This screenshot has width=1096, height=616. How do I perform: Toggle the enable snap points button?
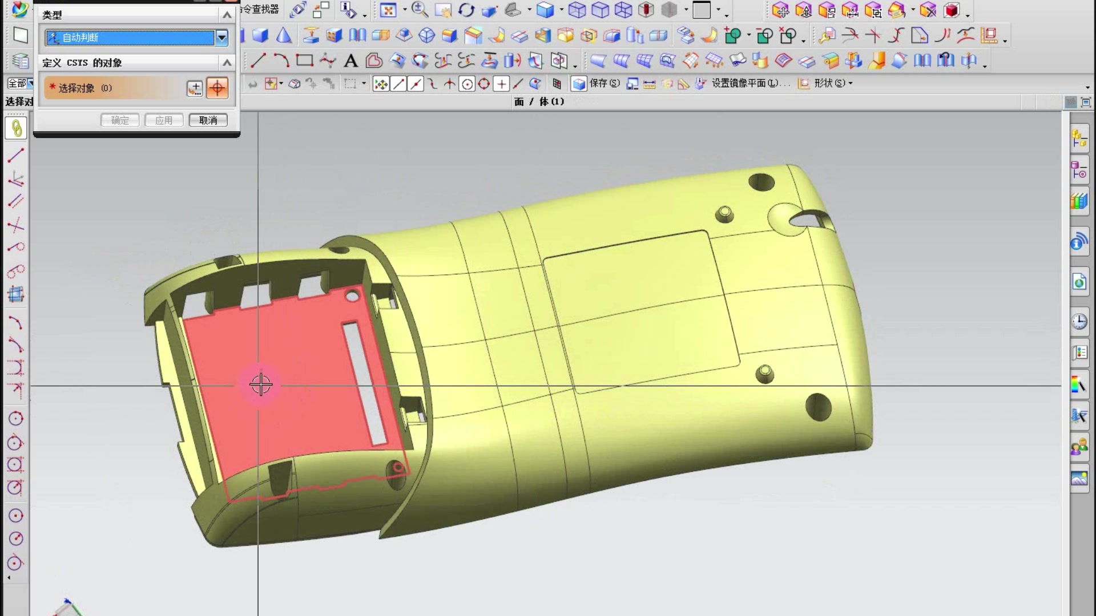pos(381,84)
